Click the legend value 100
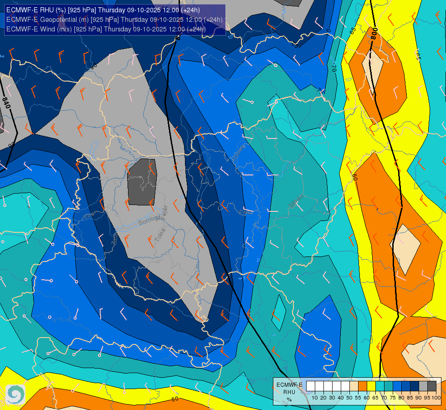The height and width of the screenshot is (410, 446). (436, 398)
